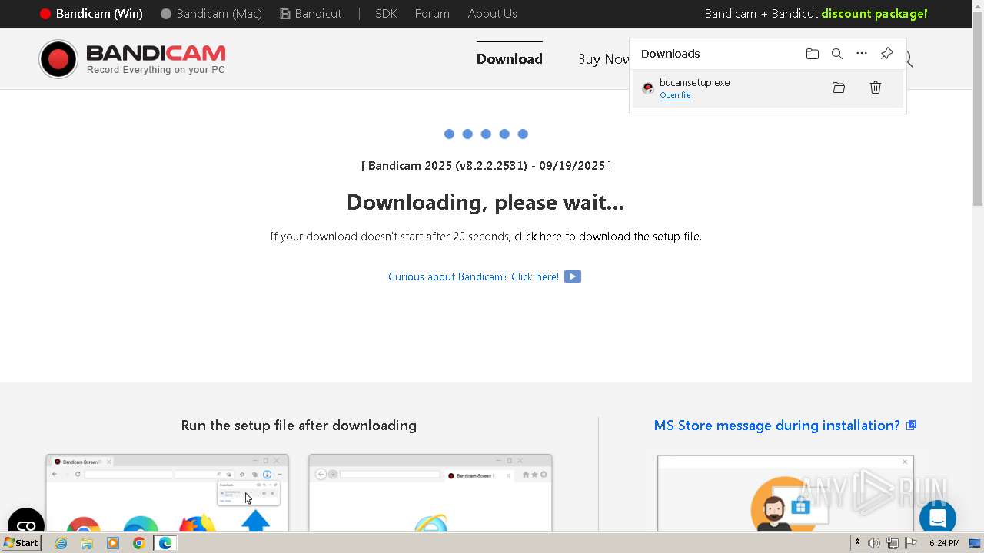Open the Bandicut link in top bar

pos(311,14)
